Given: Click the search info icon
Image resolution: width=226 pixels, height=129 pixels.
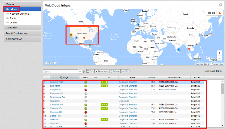Looking at the screenshot, I should (x=83, y=72).
